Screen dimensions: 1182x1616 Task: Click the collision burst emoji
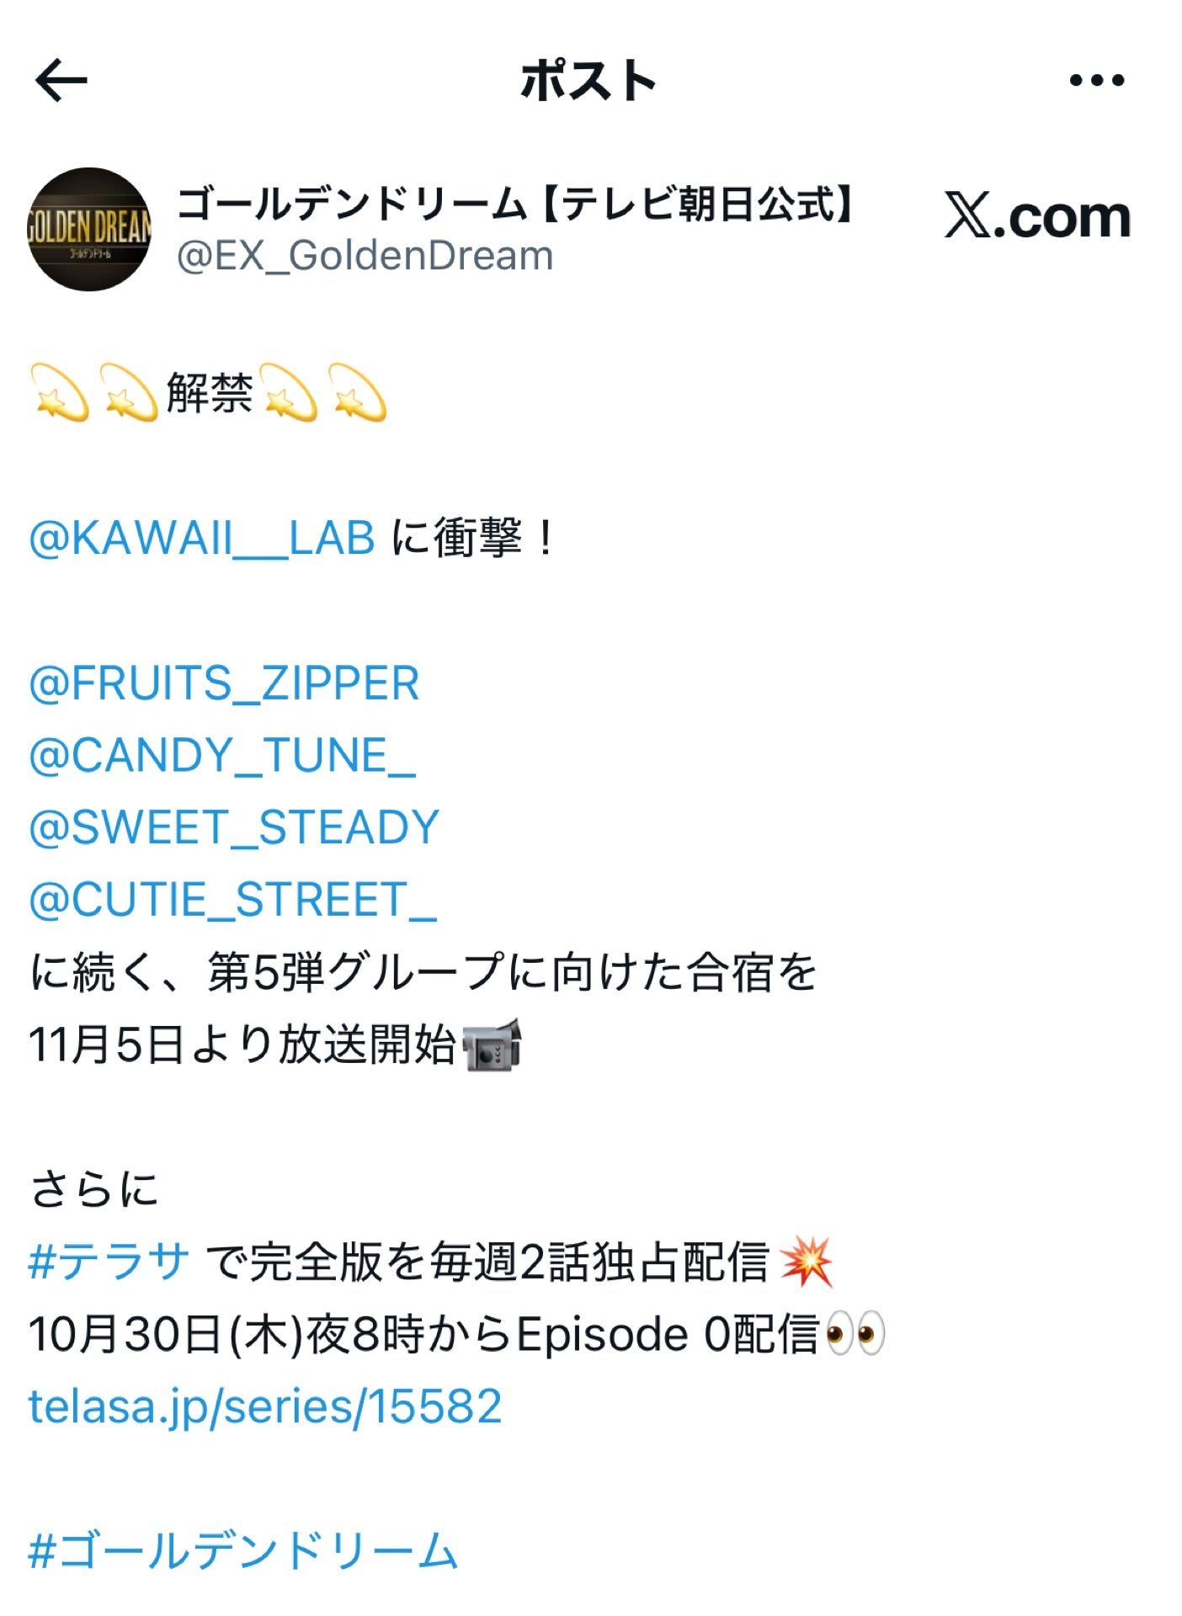pos(806,1262)
